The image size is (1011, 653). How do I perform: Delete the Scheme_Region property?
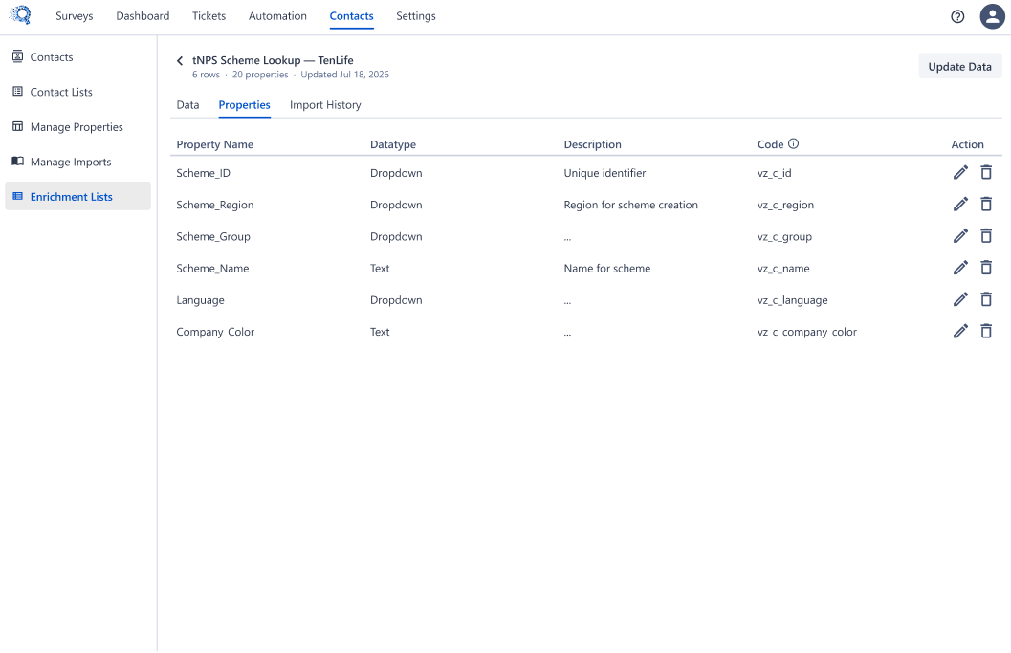tap(986, 205)
